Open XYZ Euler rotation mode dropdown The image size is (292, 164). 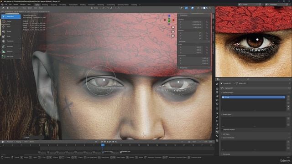tap(194, 41)
